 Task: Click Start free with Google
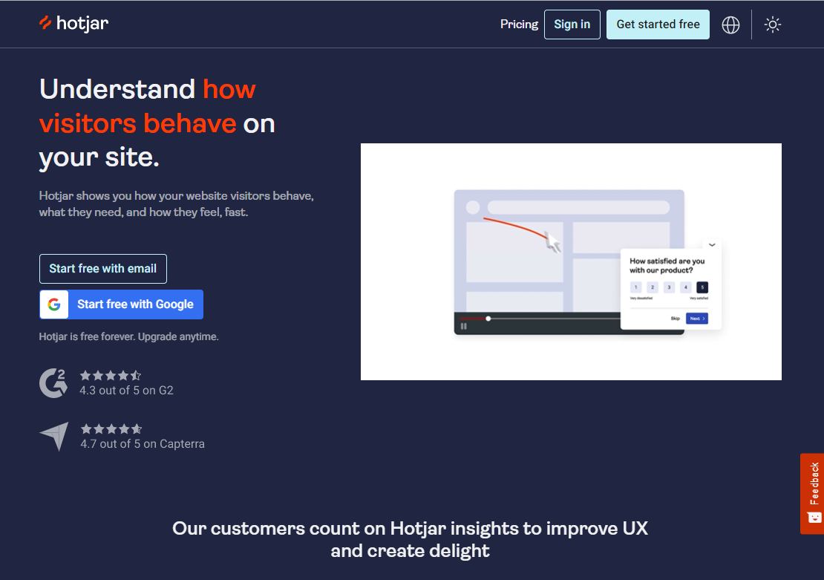[x=122, y=304]
